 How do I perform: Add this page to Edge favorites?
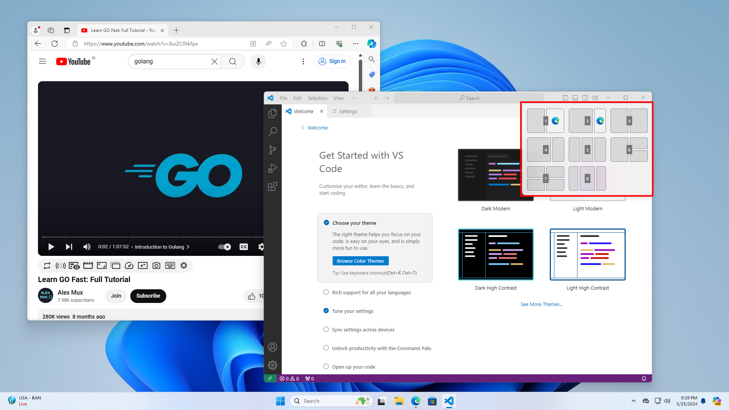[284, 44]
